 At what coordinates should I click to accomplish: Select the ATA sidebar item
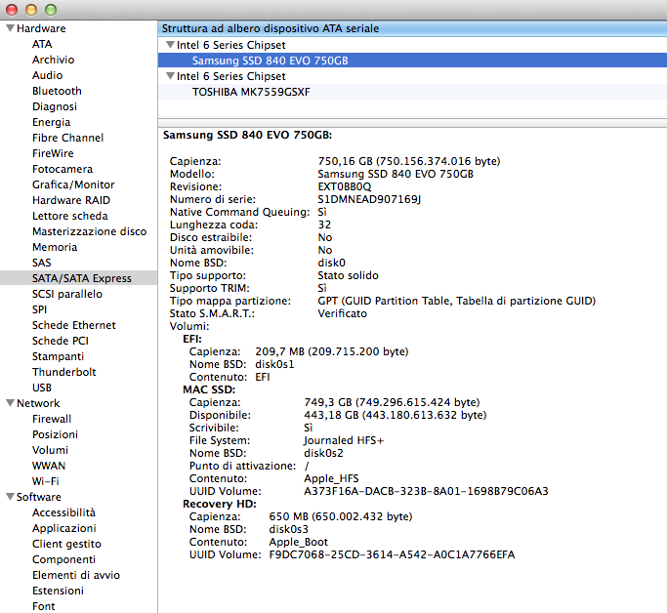[x=42, y=44]
